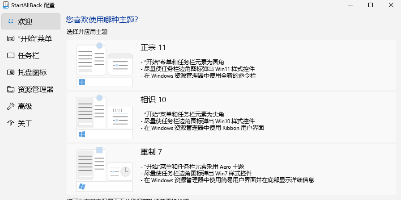Click the StartAllBack app icon in title bar
401x200 pixels.
point(6,5)
